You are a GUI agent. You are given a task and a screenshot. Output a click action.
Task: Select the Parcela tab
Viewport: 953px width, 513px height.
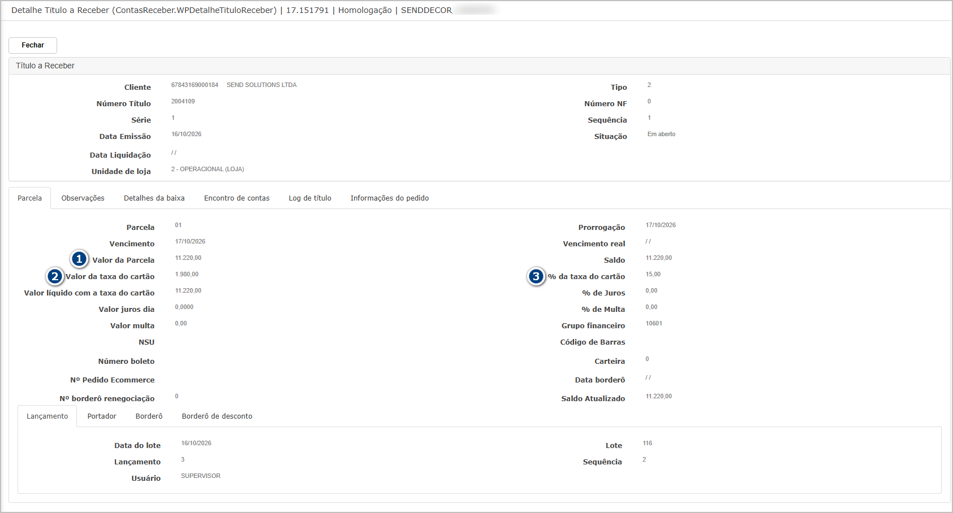30,198
